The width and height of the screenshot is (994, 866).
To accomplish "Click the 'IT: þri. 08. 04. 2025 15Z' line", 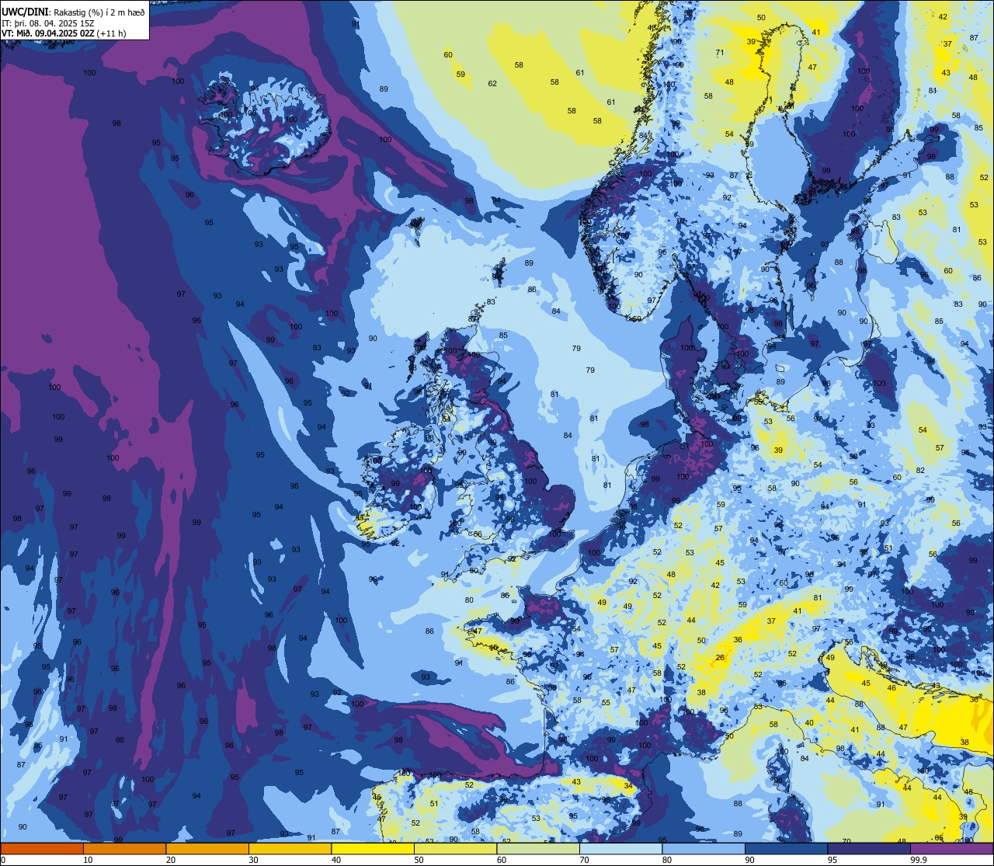I will pos(47,23).
